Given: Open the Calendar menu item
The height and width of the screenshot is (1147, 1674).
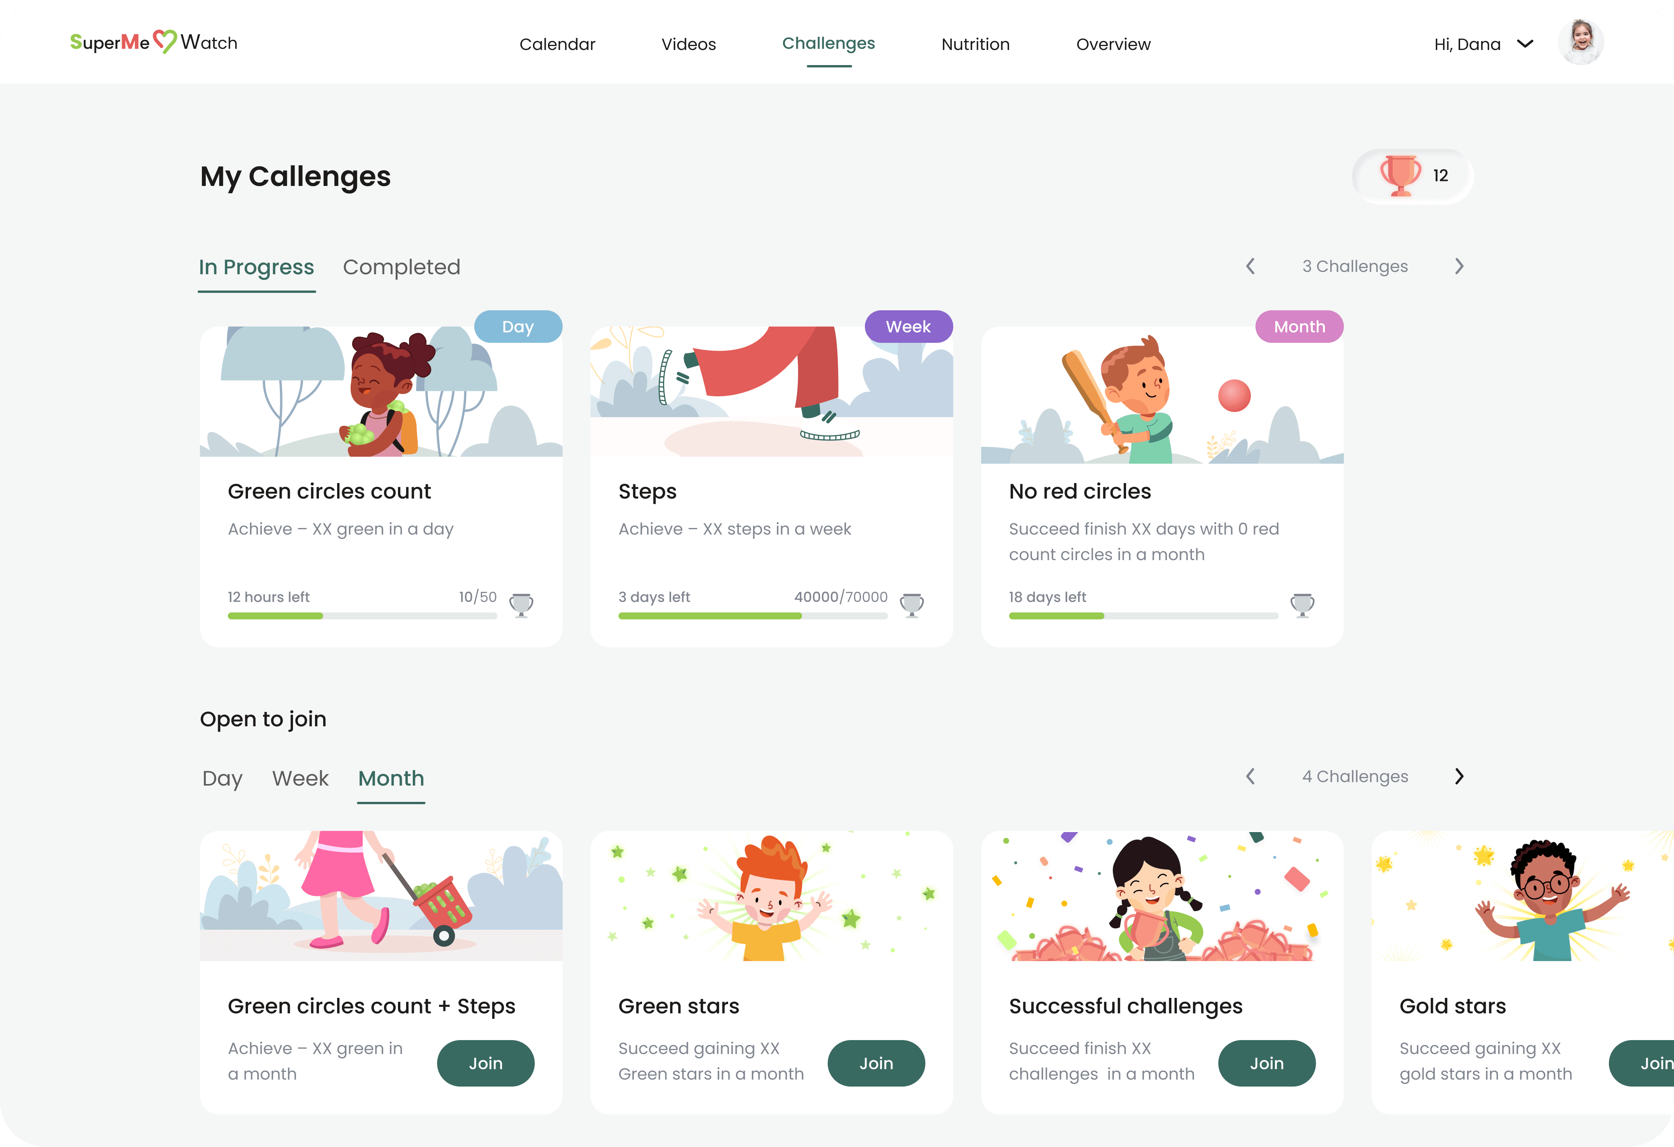Looking at the screenshot, I should pos(557,44).
